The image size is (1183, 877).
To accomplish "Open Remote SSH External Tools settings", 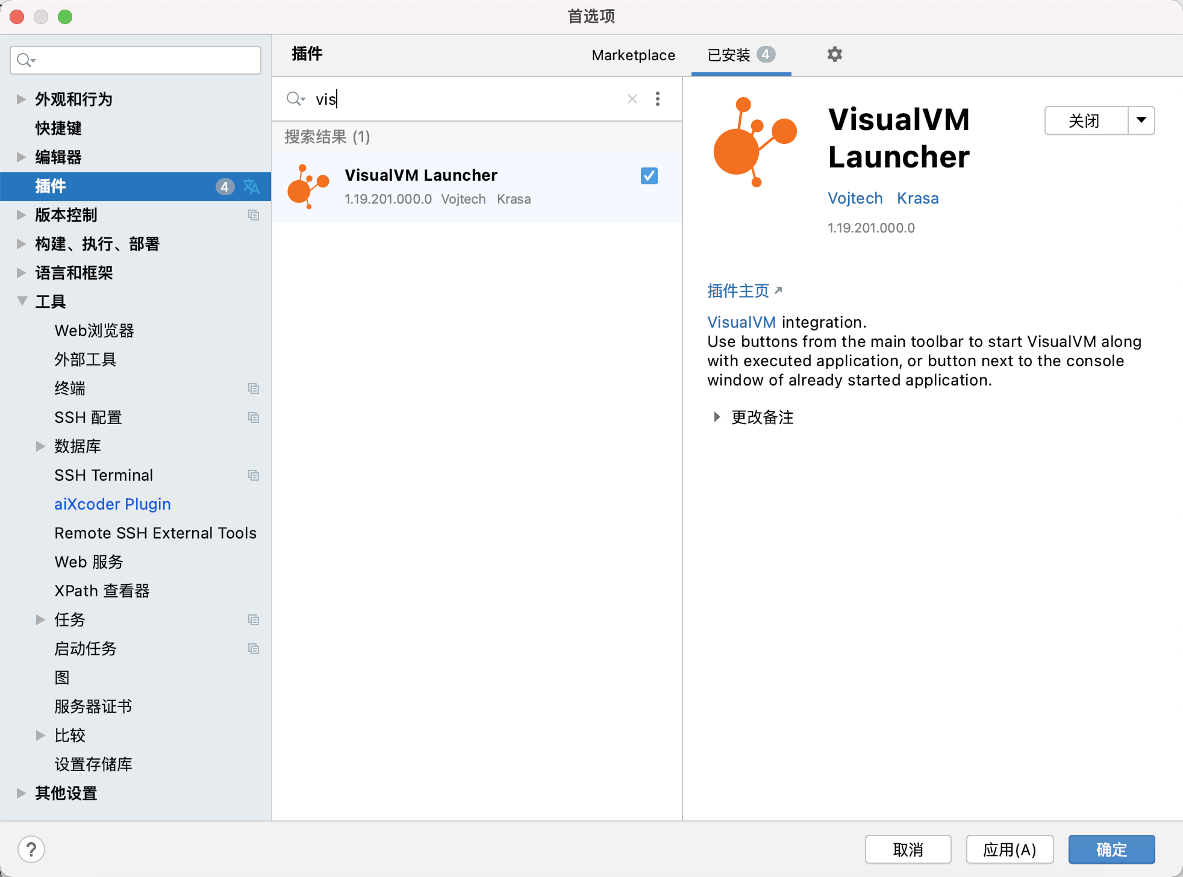I will click(x=155, y=533).
